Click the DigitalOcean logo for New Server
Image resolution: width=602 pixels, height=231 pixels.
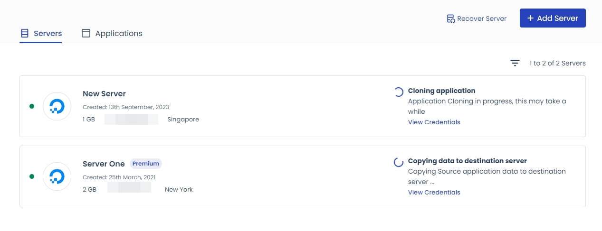click(57, 106)
